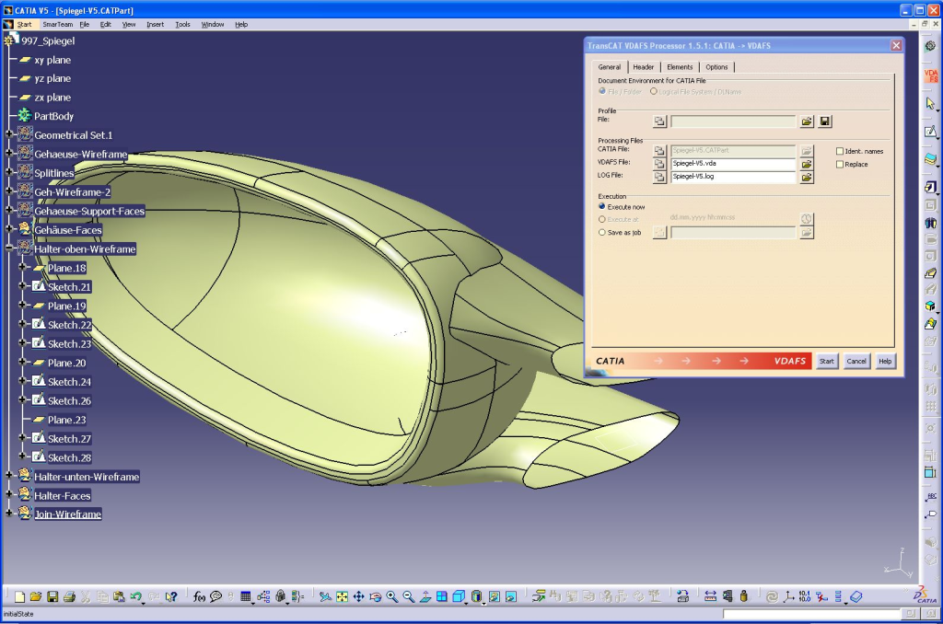
Task: Collapse the Halter-oben-Wireframe tree node
Action: [9, 249]
